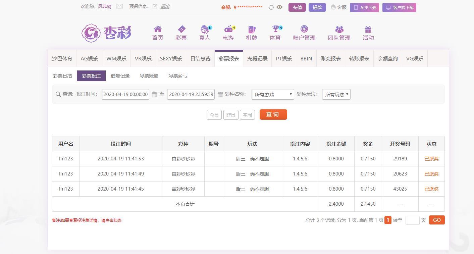Image resolution: width=474 pixels, height=254 pixels.
Task: Expand the 所有玩法 play type dropdown
Action: click(x=336, y=95)
